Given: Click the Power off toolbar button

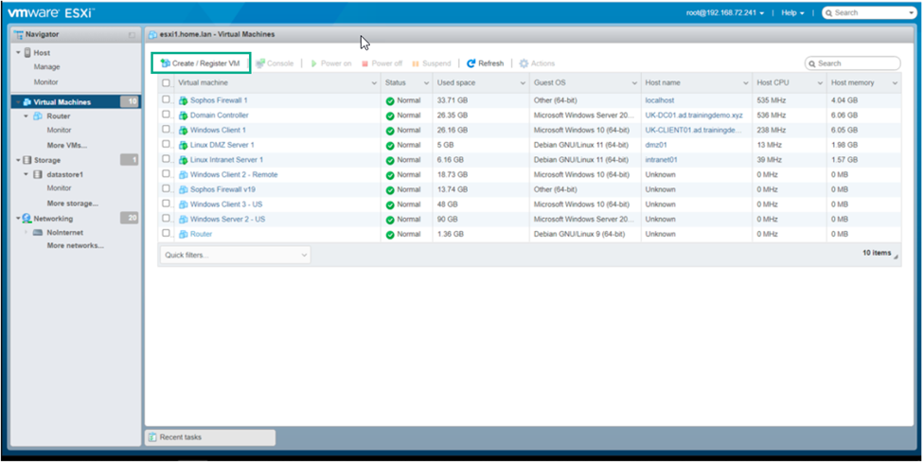Looking at the screenshot, I should click(382, 63).
